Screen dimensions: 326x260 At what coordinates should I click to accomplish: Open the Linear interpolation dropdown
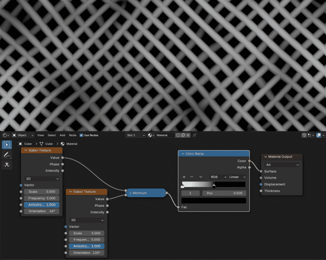point(237,177)
